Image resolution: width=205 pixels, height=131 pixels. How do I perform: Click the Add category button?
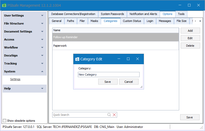pos(190,31)
